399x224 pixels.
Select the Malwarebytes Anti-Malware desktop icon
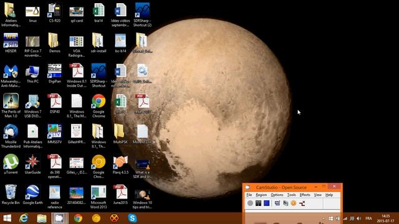coord(11,76)
